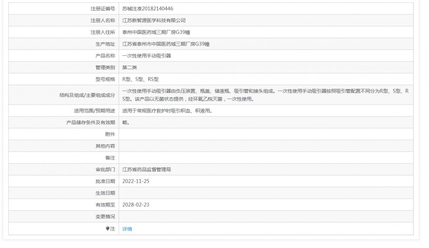Click the bulb icon beside 注 label
429x248 pixels.
[108, 229]
